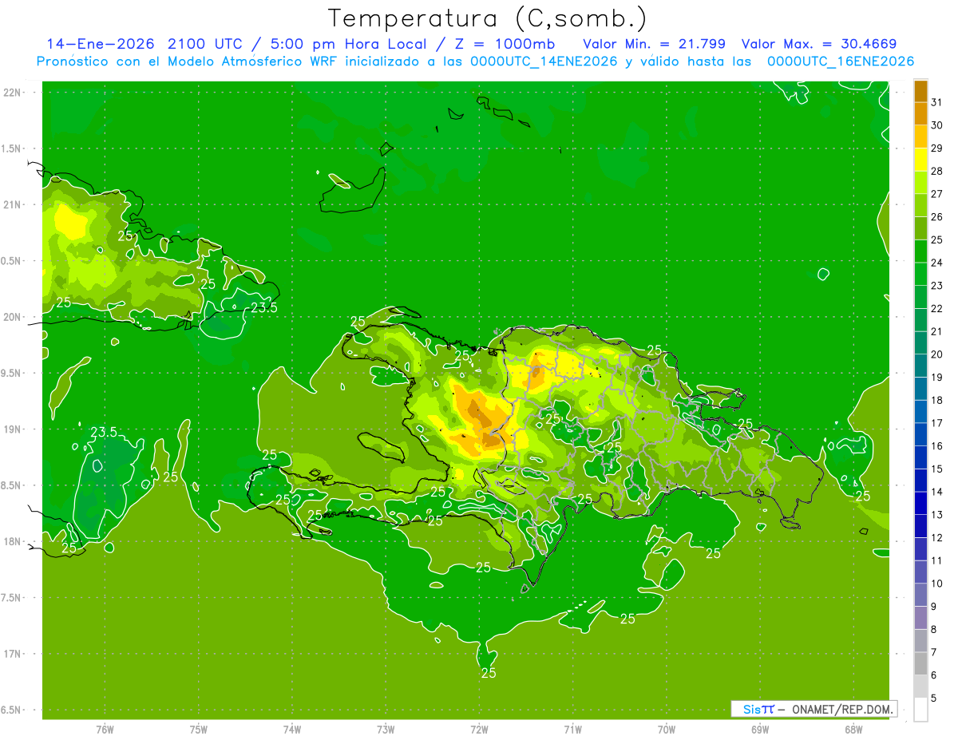Pick the teal swatch between 19 and 20
Image resolution: width=958 pixels, height=740 pixels.
coord(920,366)
